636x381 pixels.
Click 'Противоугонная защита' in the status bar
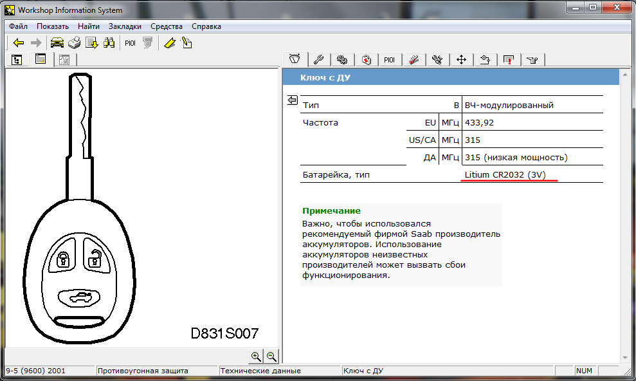(x=143, y=371)
